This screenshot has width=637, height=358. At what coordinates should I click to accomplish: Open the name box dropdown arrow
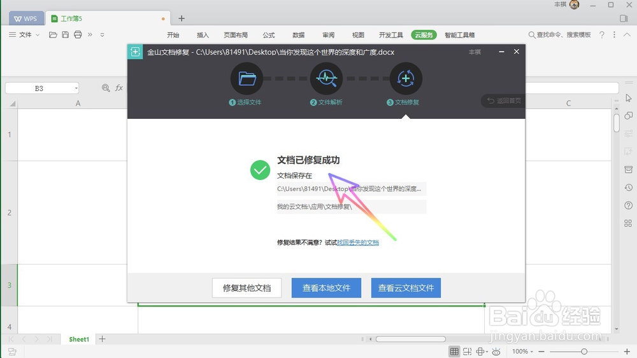(76, 88)
